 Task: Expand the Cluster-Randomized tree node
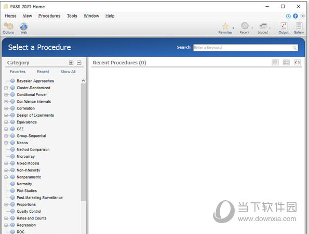[6, 88]
